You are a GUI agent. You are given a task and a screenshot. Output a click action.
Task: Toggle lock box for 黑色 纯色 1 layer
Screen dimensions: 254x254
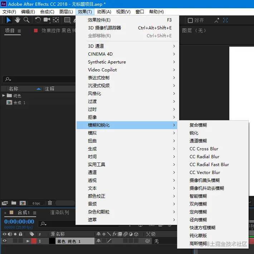coord(20,241)
